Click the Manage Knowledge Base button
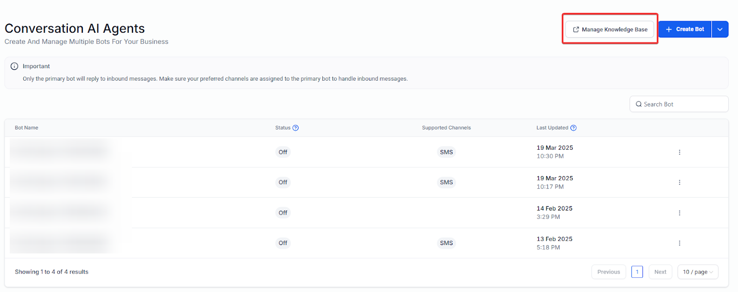 [610, 29]
